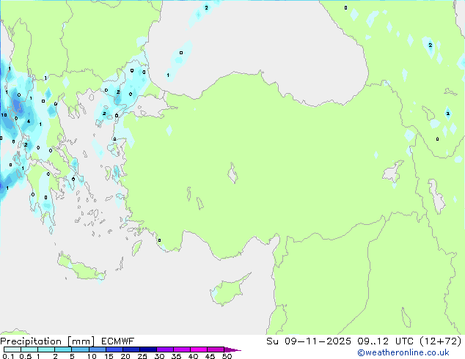Screen dimensions: 465x359
Task: Click the '0.5' legend scale label
Action: pos(26,356)
